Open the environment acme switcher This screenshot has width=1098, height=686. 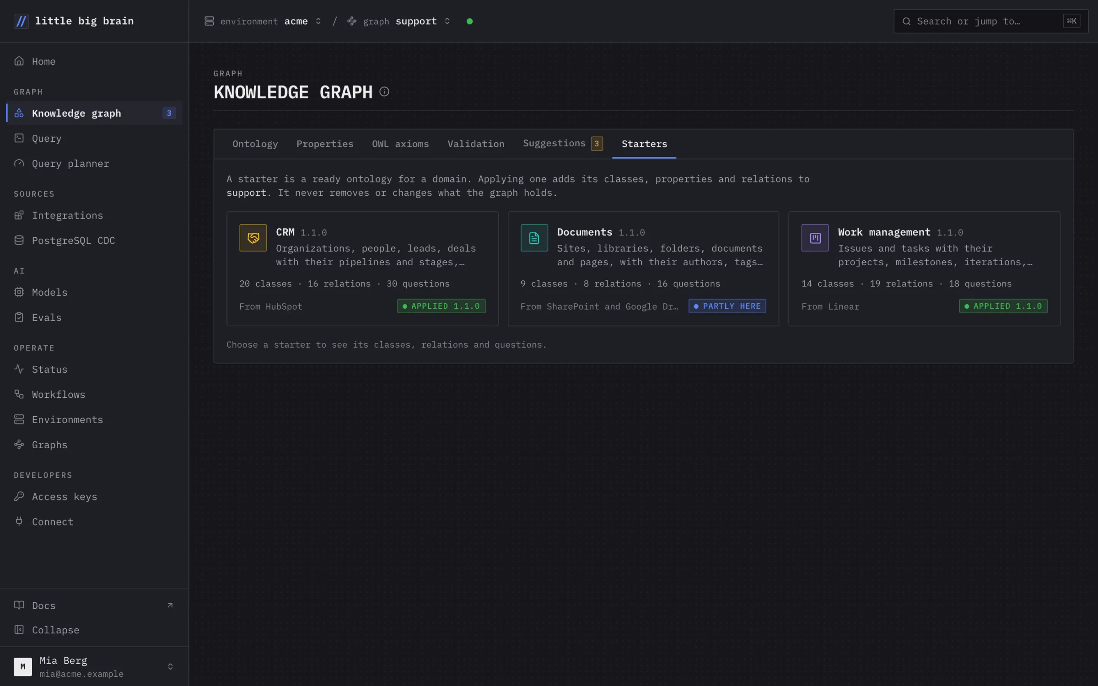point(263,21)
